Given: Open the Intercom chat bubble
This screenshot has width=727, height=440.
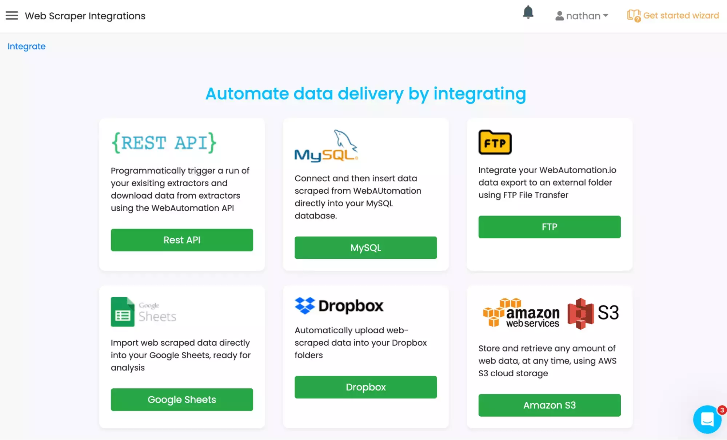Looking at the screenshot, I should pyautogui.click(x=707, y=419).
